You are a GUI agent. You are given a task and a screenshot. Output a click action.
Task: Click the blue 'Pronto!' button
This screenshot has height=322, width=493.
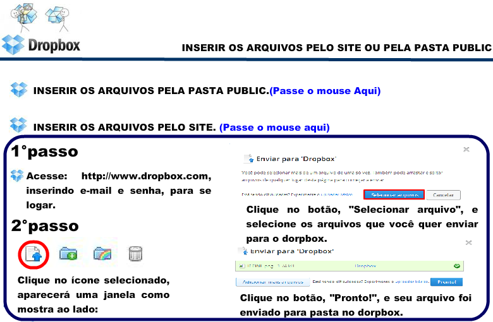(x=446, y=282)
